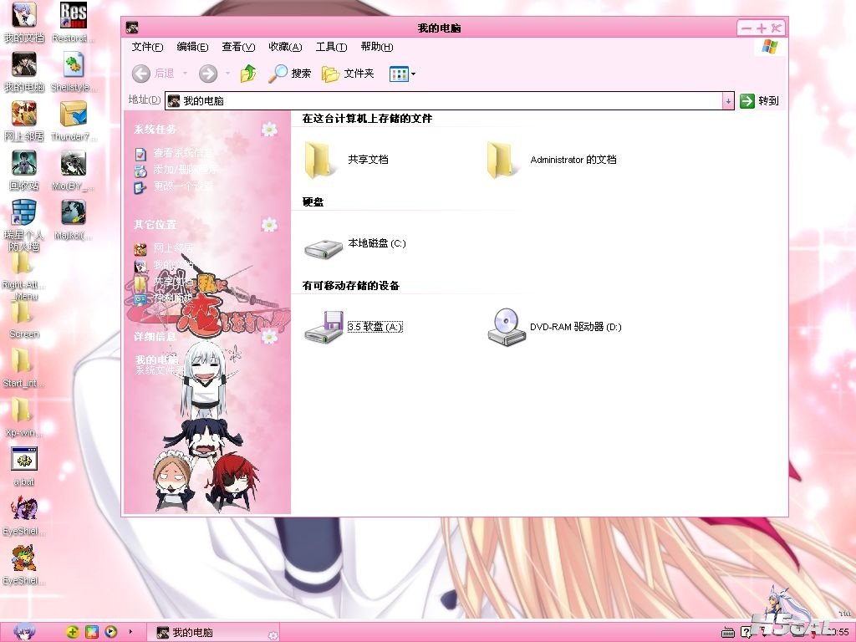The width and height of the screenshot is (856, 642).
Task: Select the Screen folder on desktop
Action: pyautogui.click(x=24, y=320)
